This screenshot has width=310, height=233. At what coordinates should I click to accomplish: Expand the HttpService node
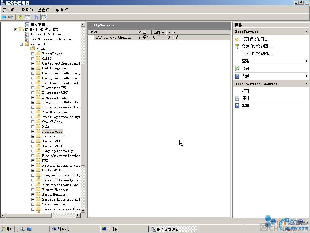coord(33,131)
